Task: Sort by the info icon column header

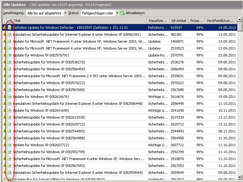Action: [4, 21]
